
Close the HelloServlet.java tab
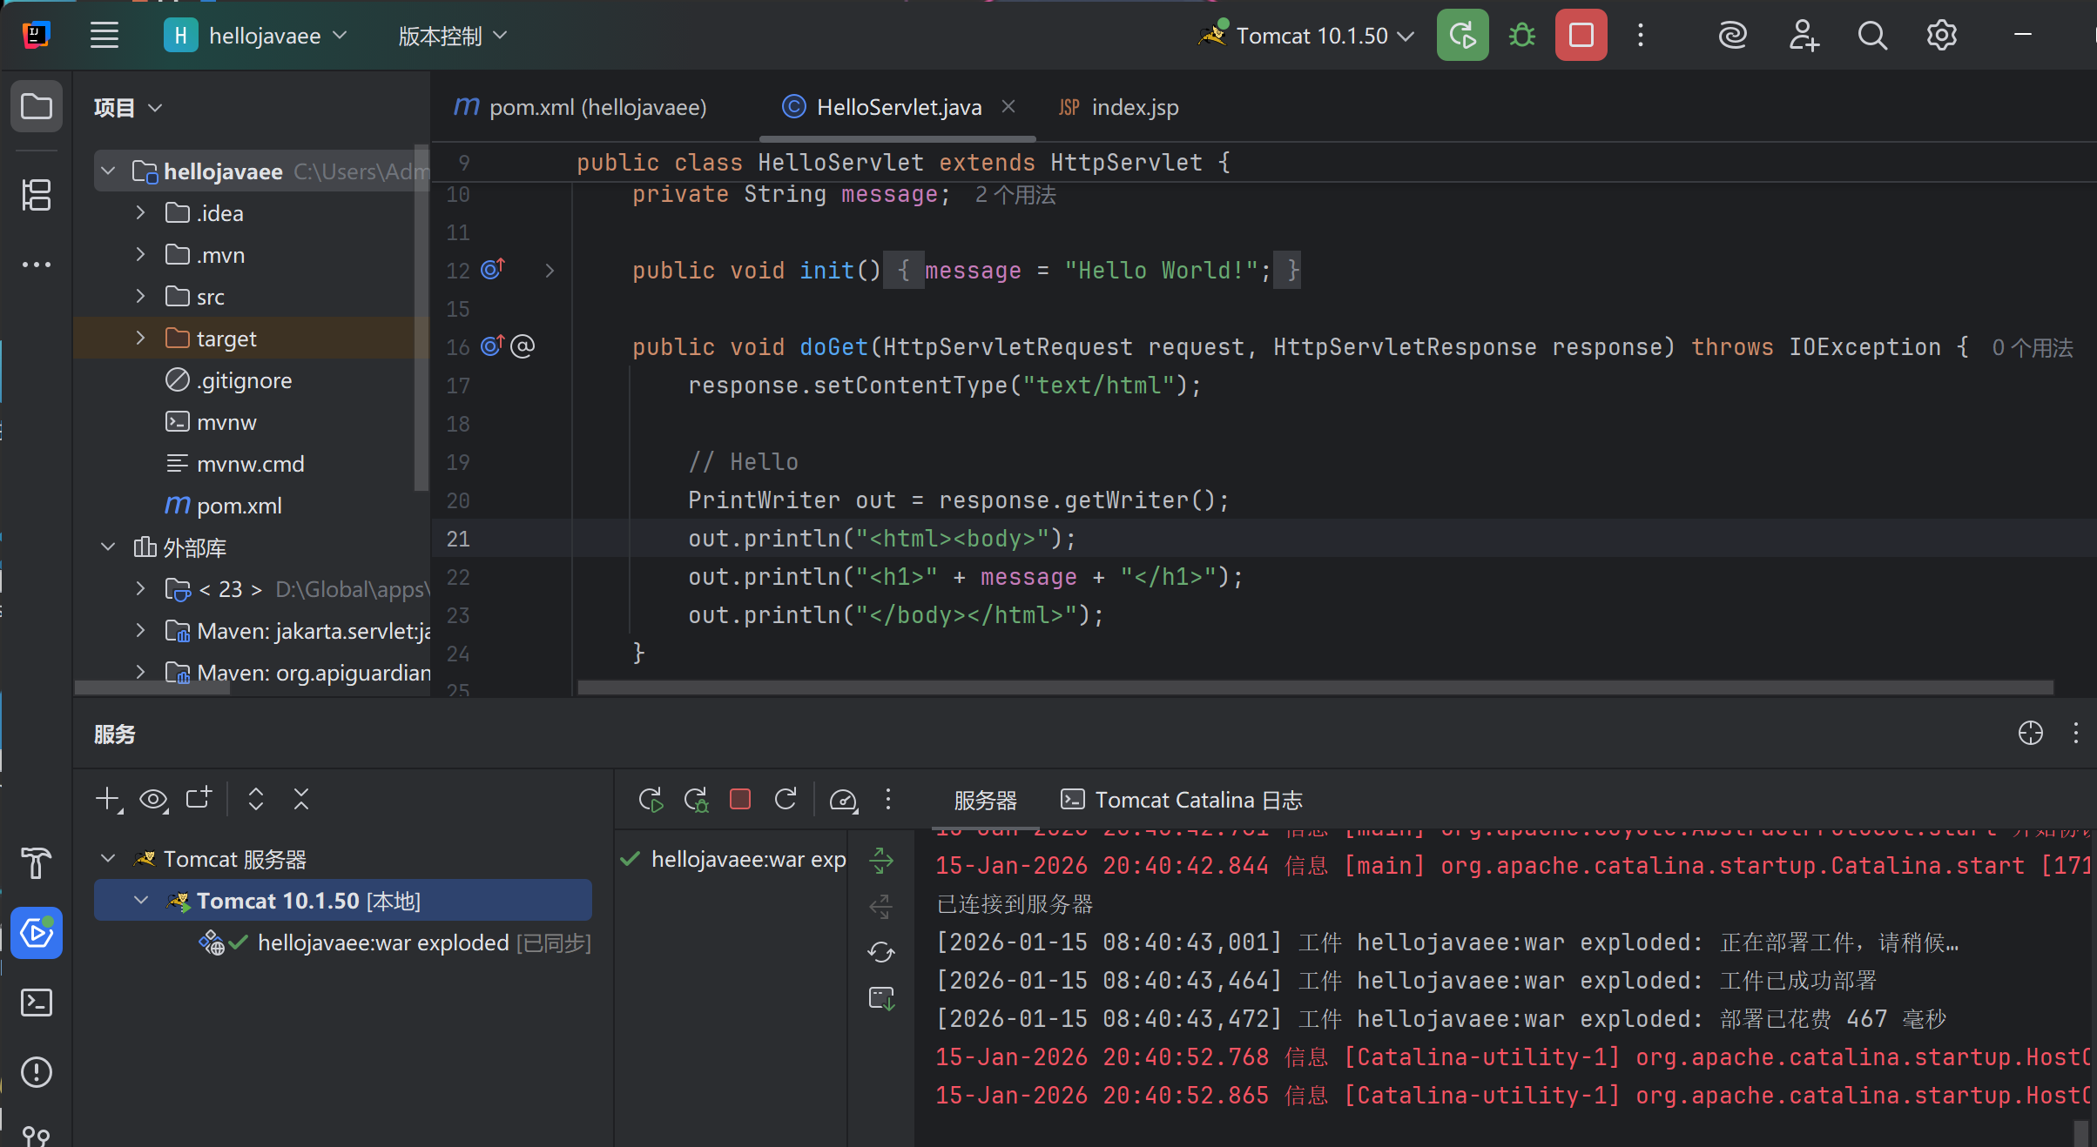tap(1008, 106)
